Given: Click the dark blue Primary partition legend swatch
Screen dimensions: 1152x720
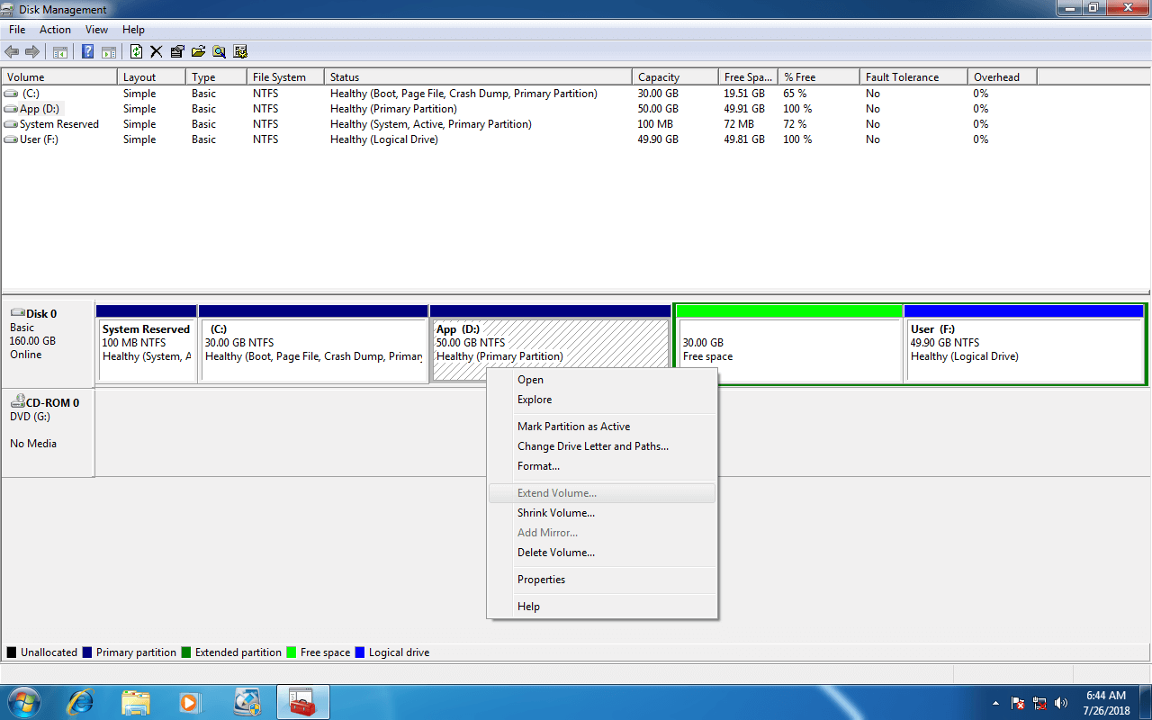Looking at the screenshot, I should pyautogui.click(x=87, y=652).
